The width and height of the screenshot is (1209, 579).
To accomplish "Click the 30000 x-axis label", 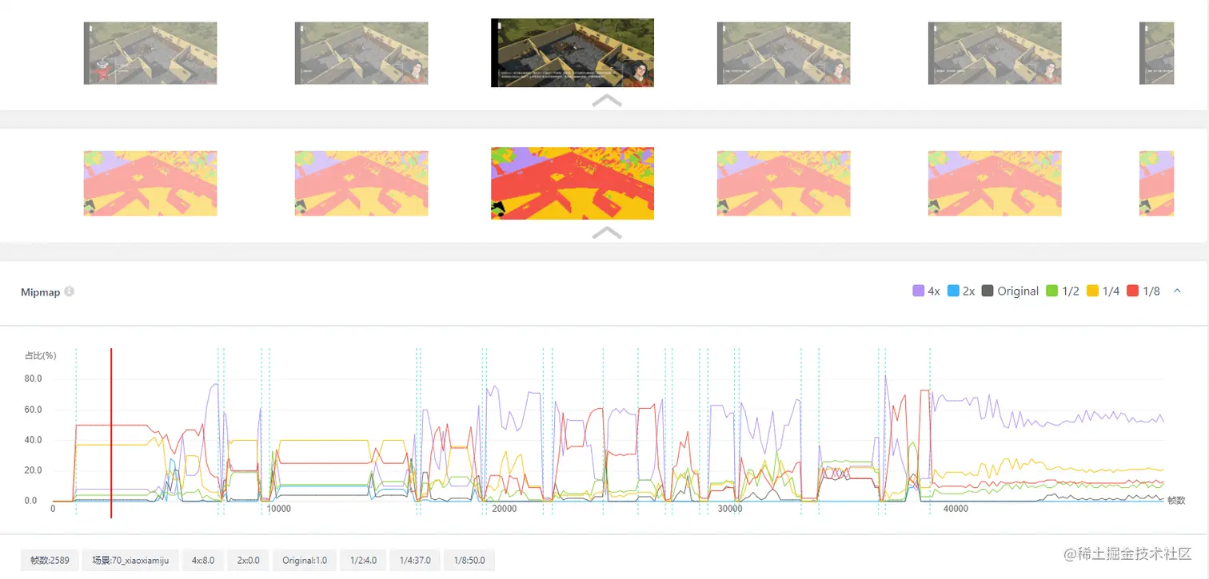I will 730,509.
